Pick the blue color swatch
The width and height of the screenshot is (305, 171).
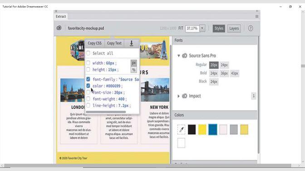tap(213, 129)
